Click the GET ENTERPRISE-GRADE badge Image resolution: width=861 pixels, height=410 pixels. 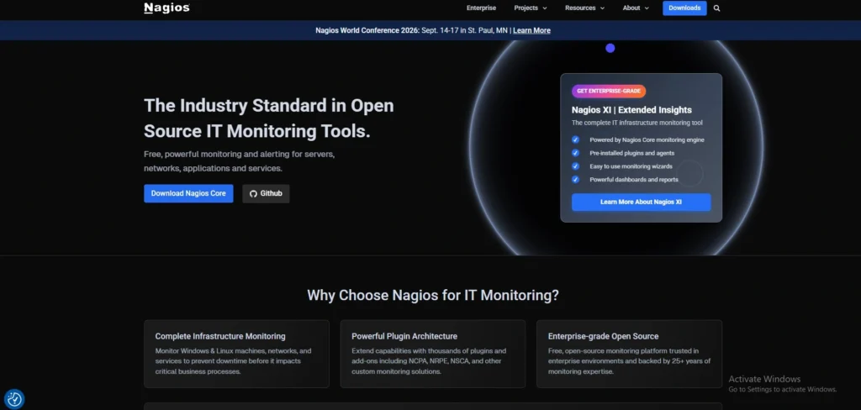point(609,91)
